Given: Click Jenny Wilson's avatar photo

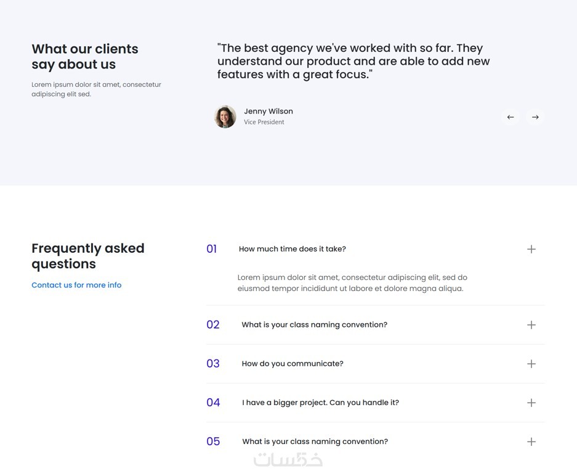Looking at the screenshot, I should point(225,117).
